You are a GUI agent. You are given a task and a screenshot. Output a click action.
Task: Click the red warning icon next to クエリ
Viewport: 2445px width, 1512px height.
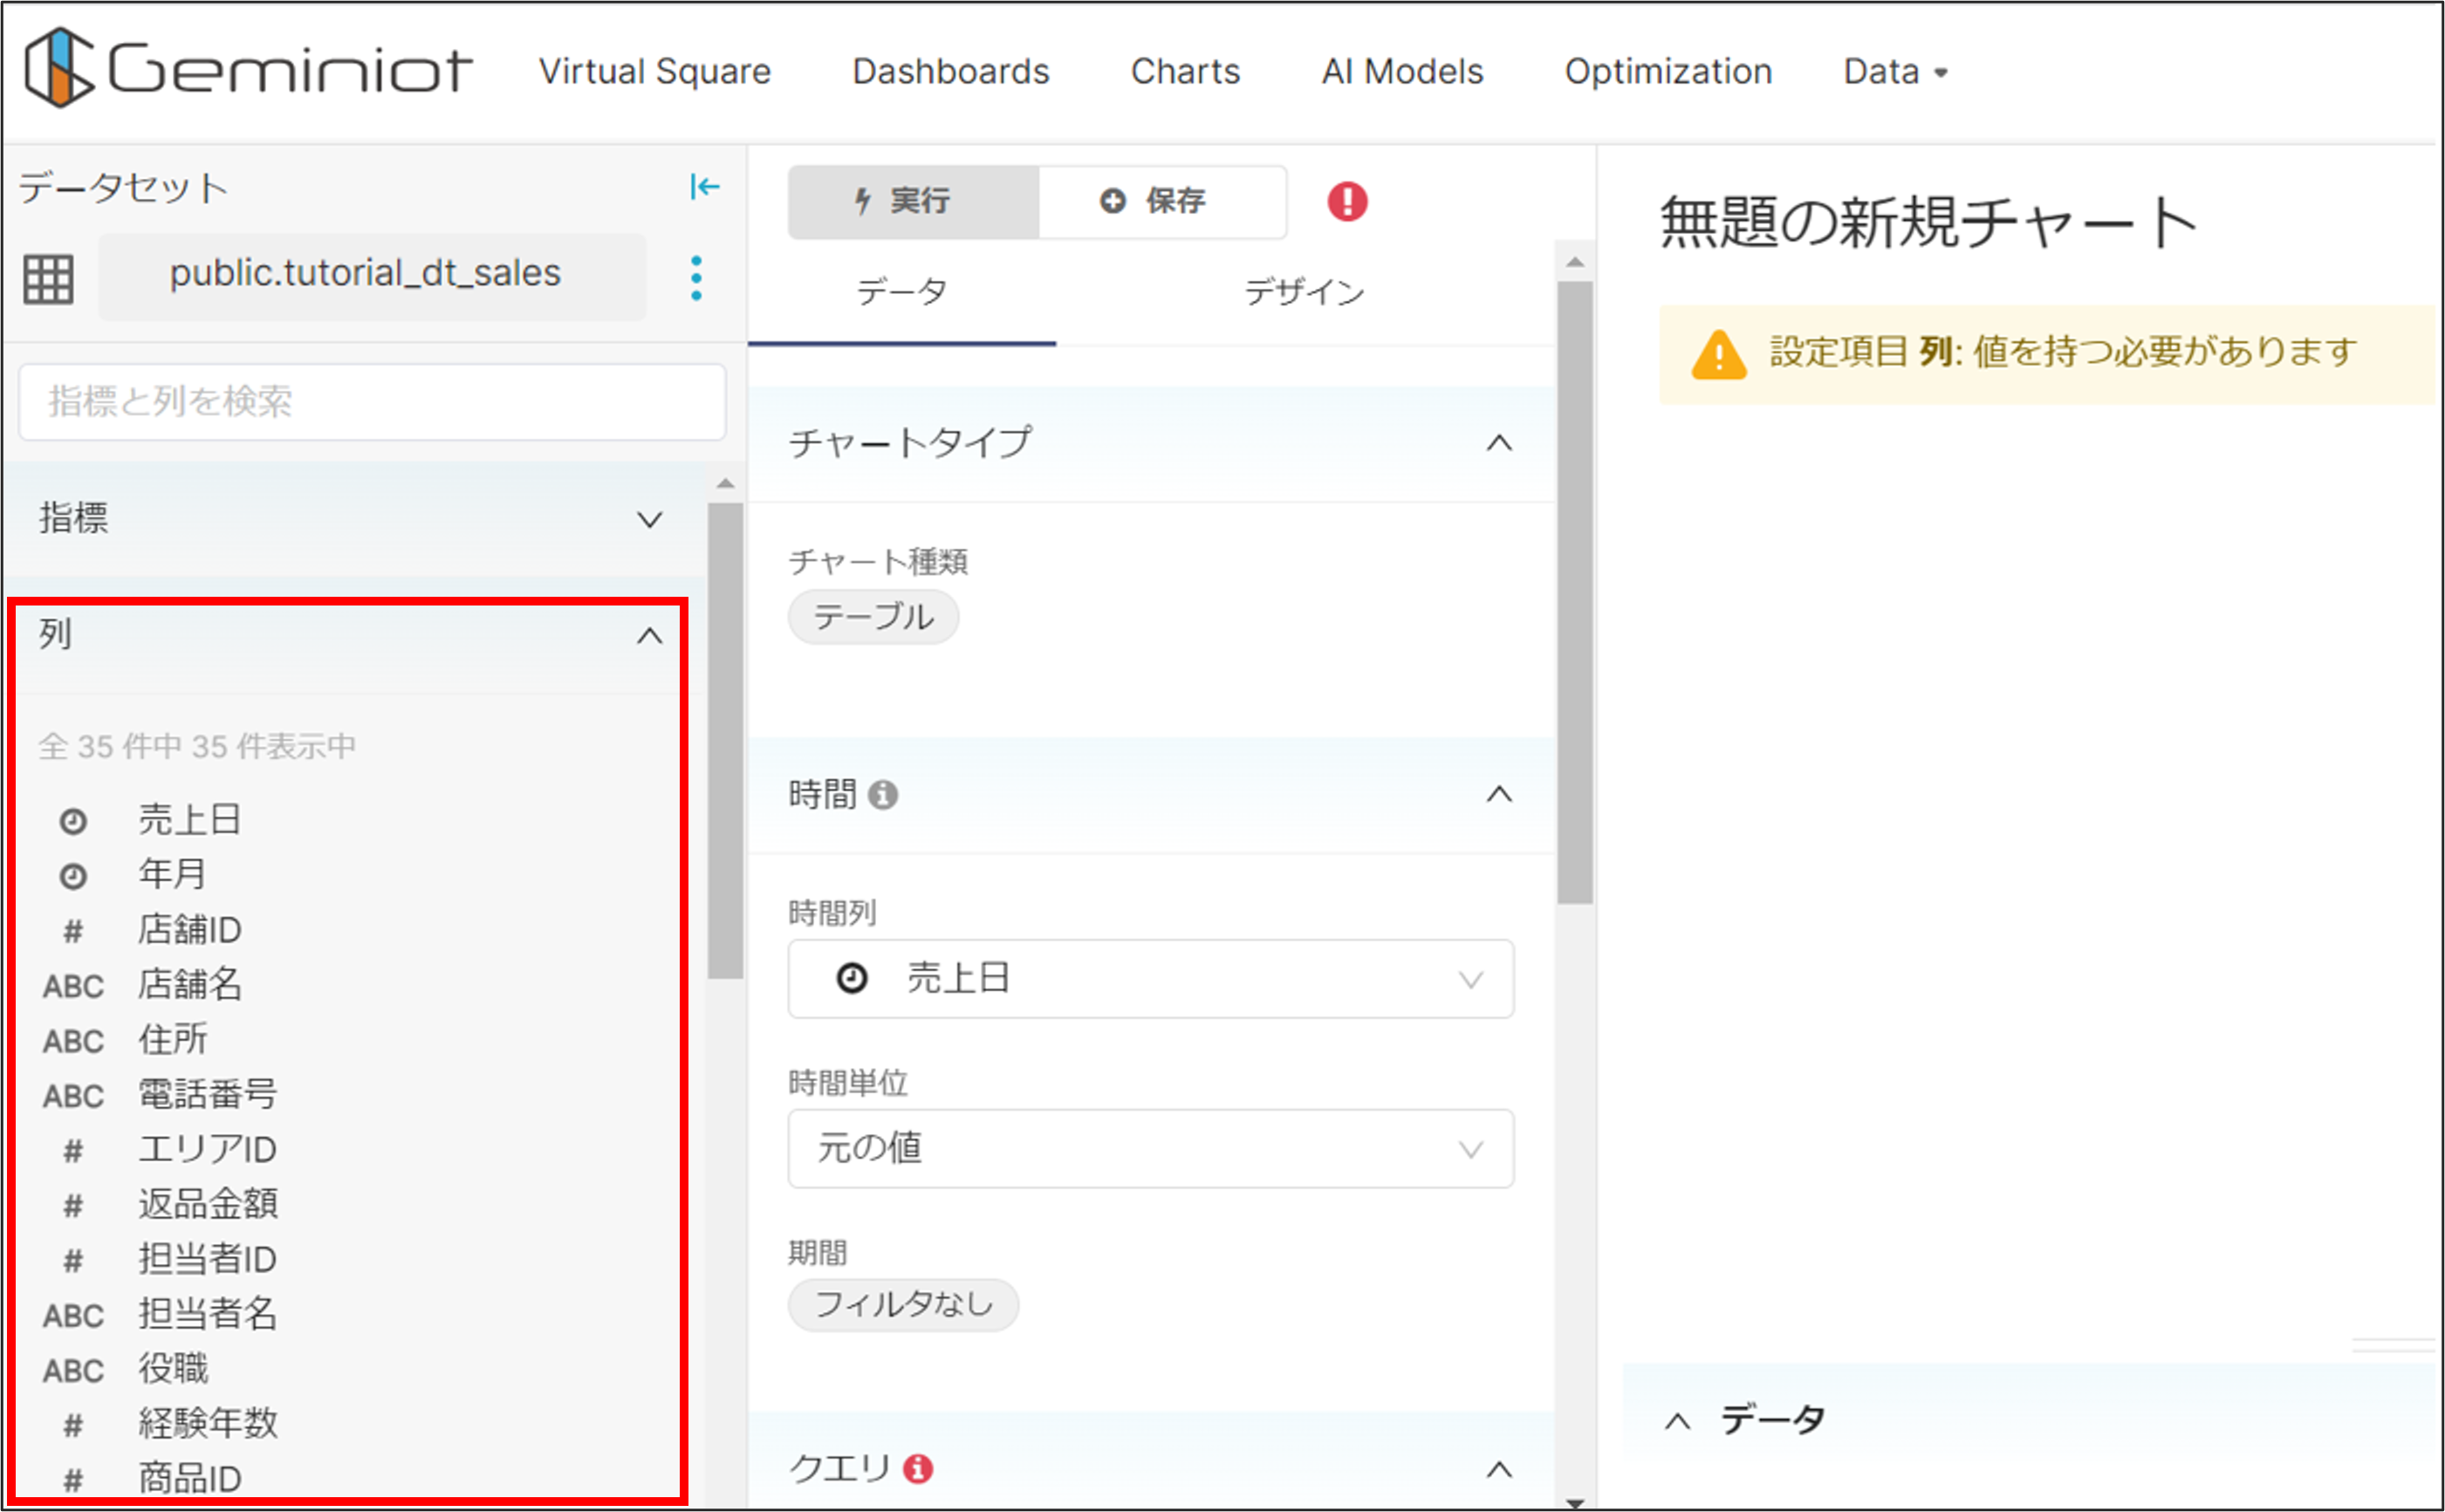(918, 1468)
